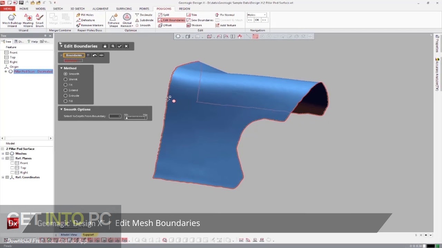Open the Offset tool
The height and width of the screenshot is (248, 442).
[165, 25]
